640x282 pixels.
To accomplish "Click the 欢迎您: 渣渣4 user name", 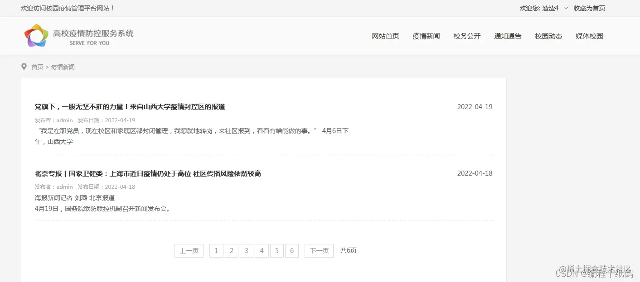I will pyautogui.click(x=539, y=8).
